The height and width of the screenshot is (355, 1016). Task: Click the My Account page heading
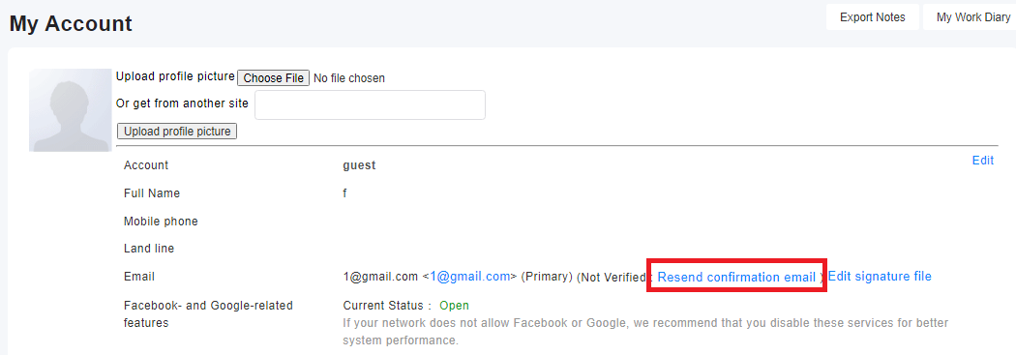71,24
